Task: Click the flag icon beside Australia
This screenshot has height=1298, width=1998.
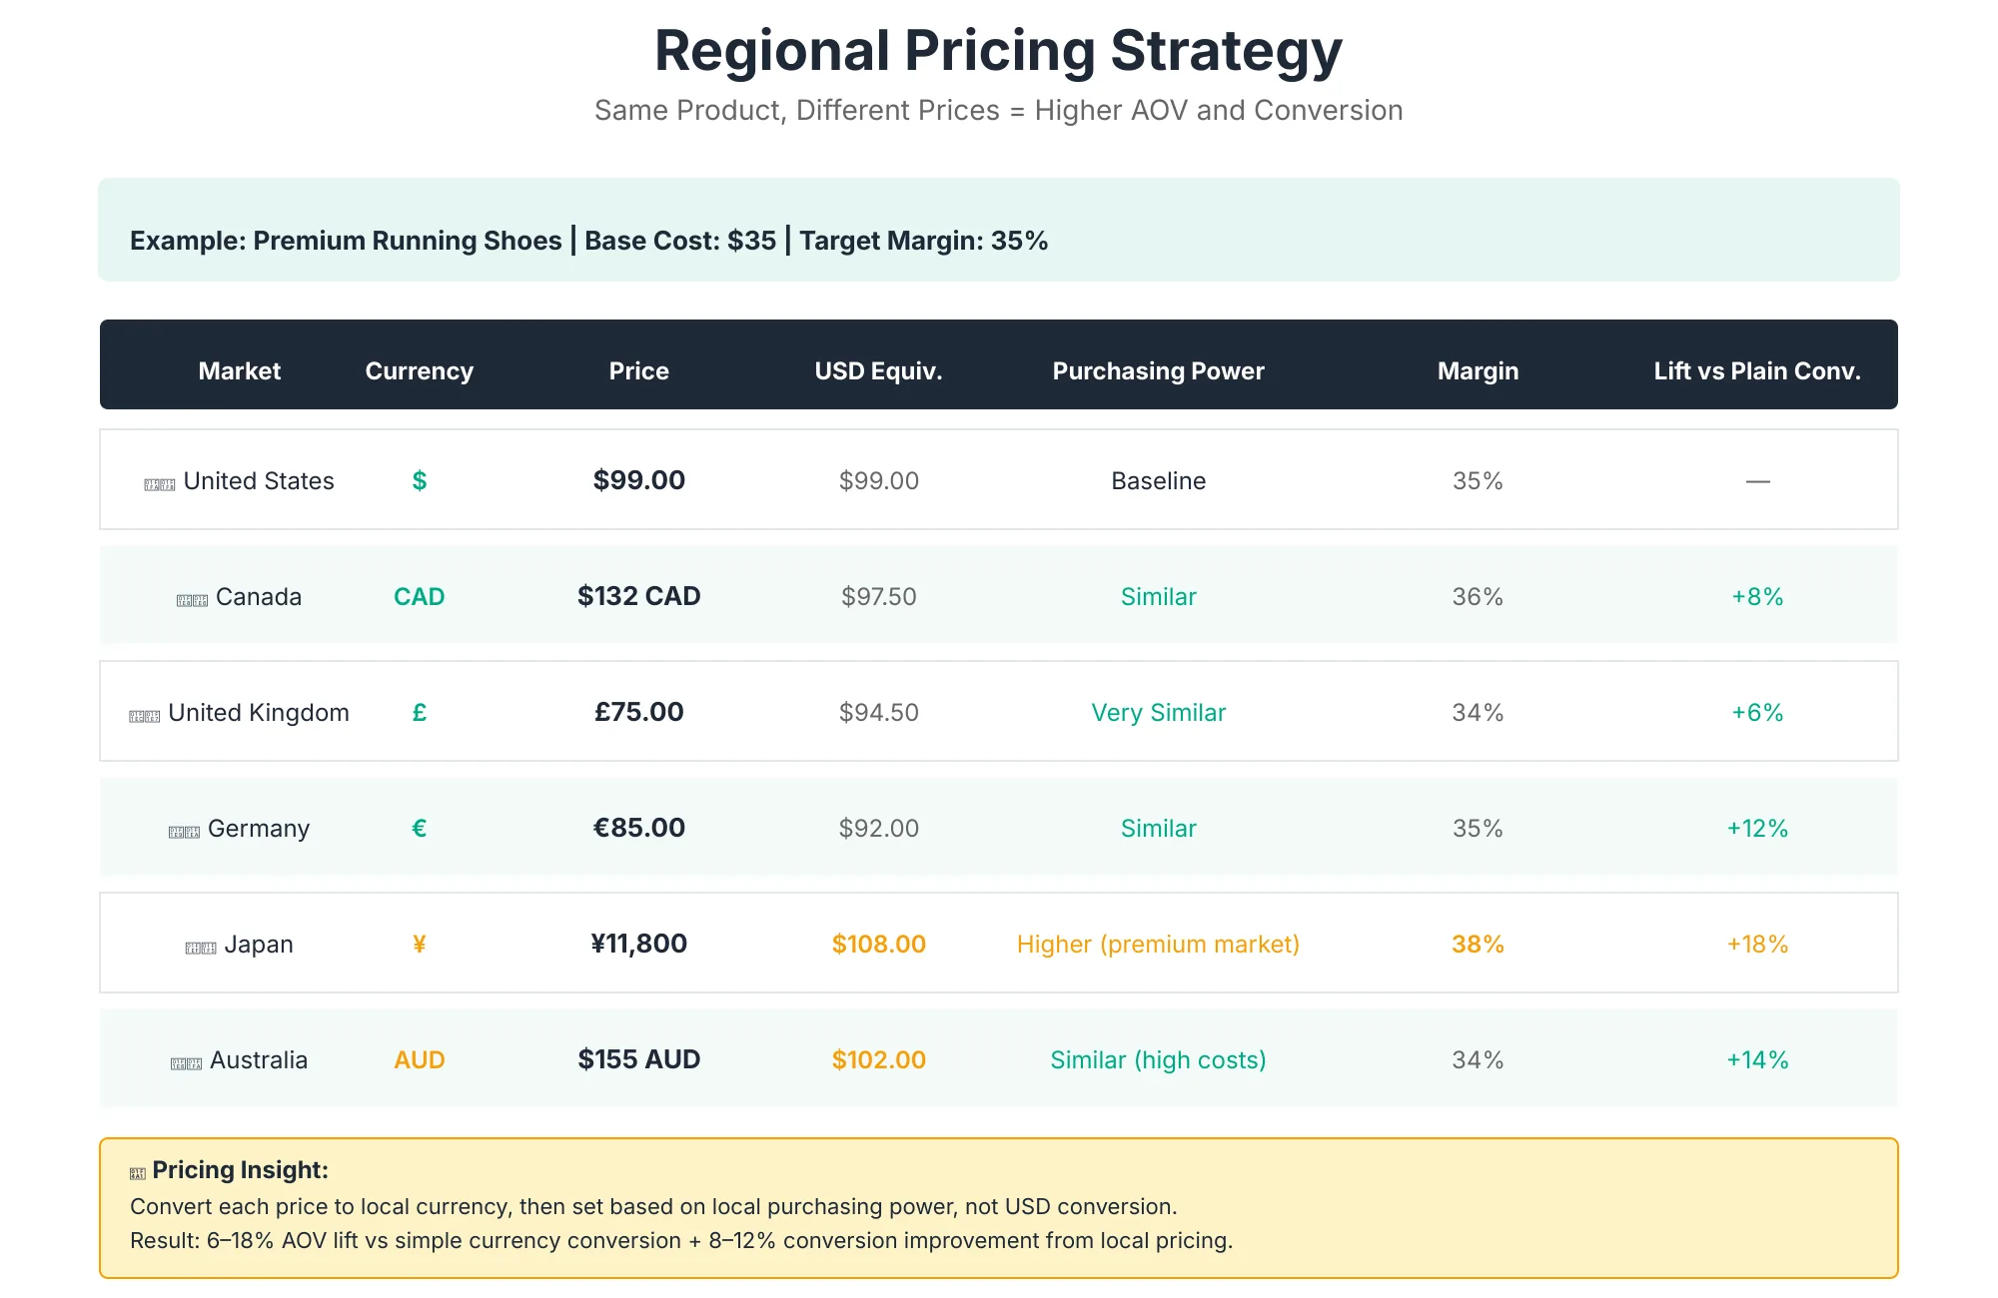Action: click(187, 1063)
